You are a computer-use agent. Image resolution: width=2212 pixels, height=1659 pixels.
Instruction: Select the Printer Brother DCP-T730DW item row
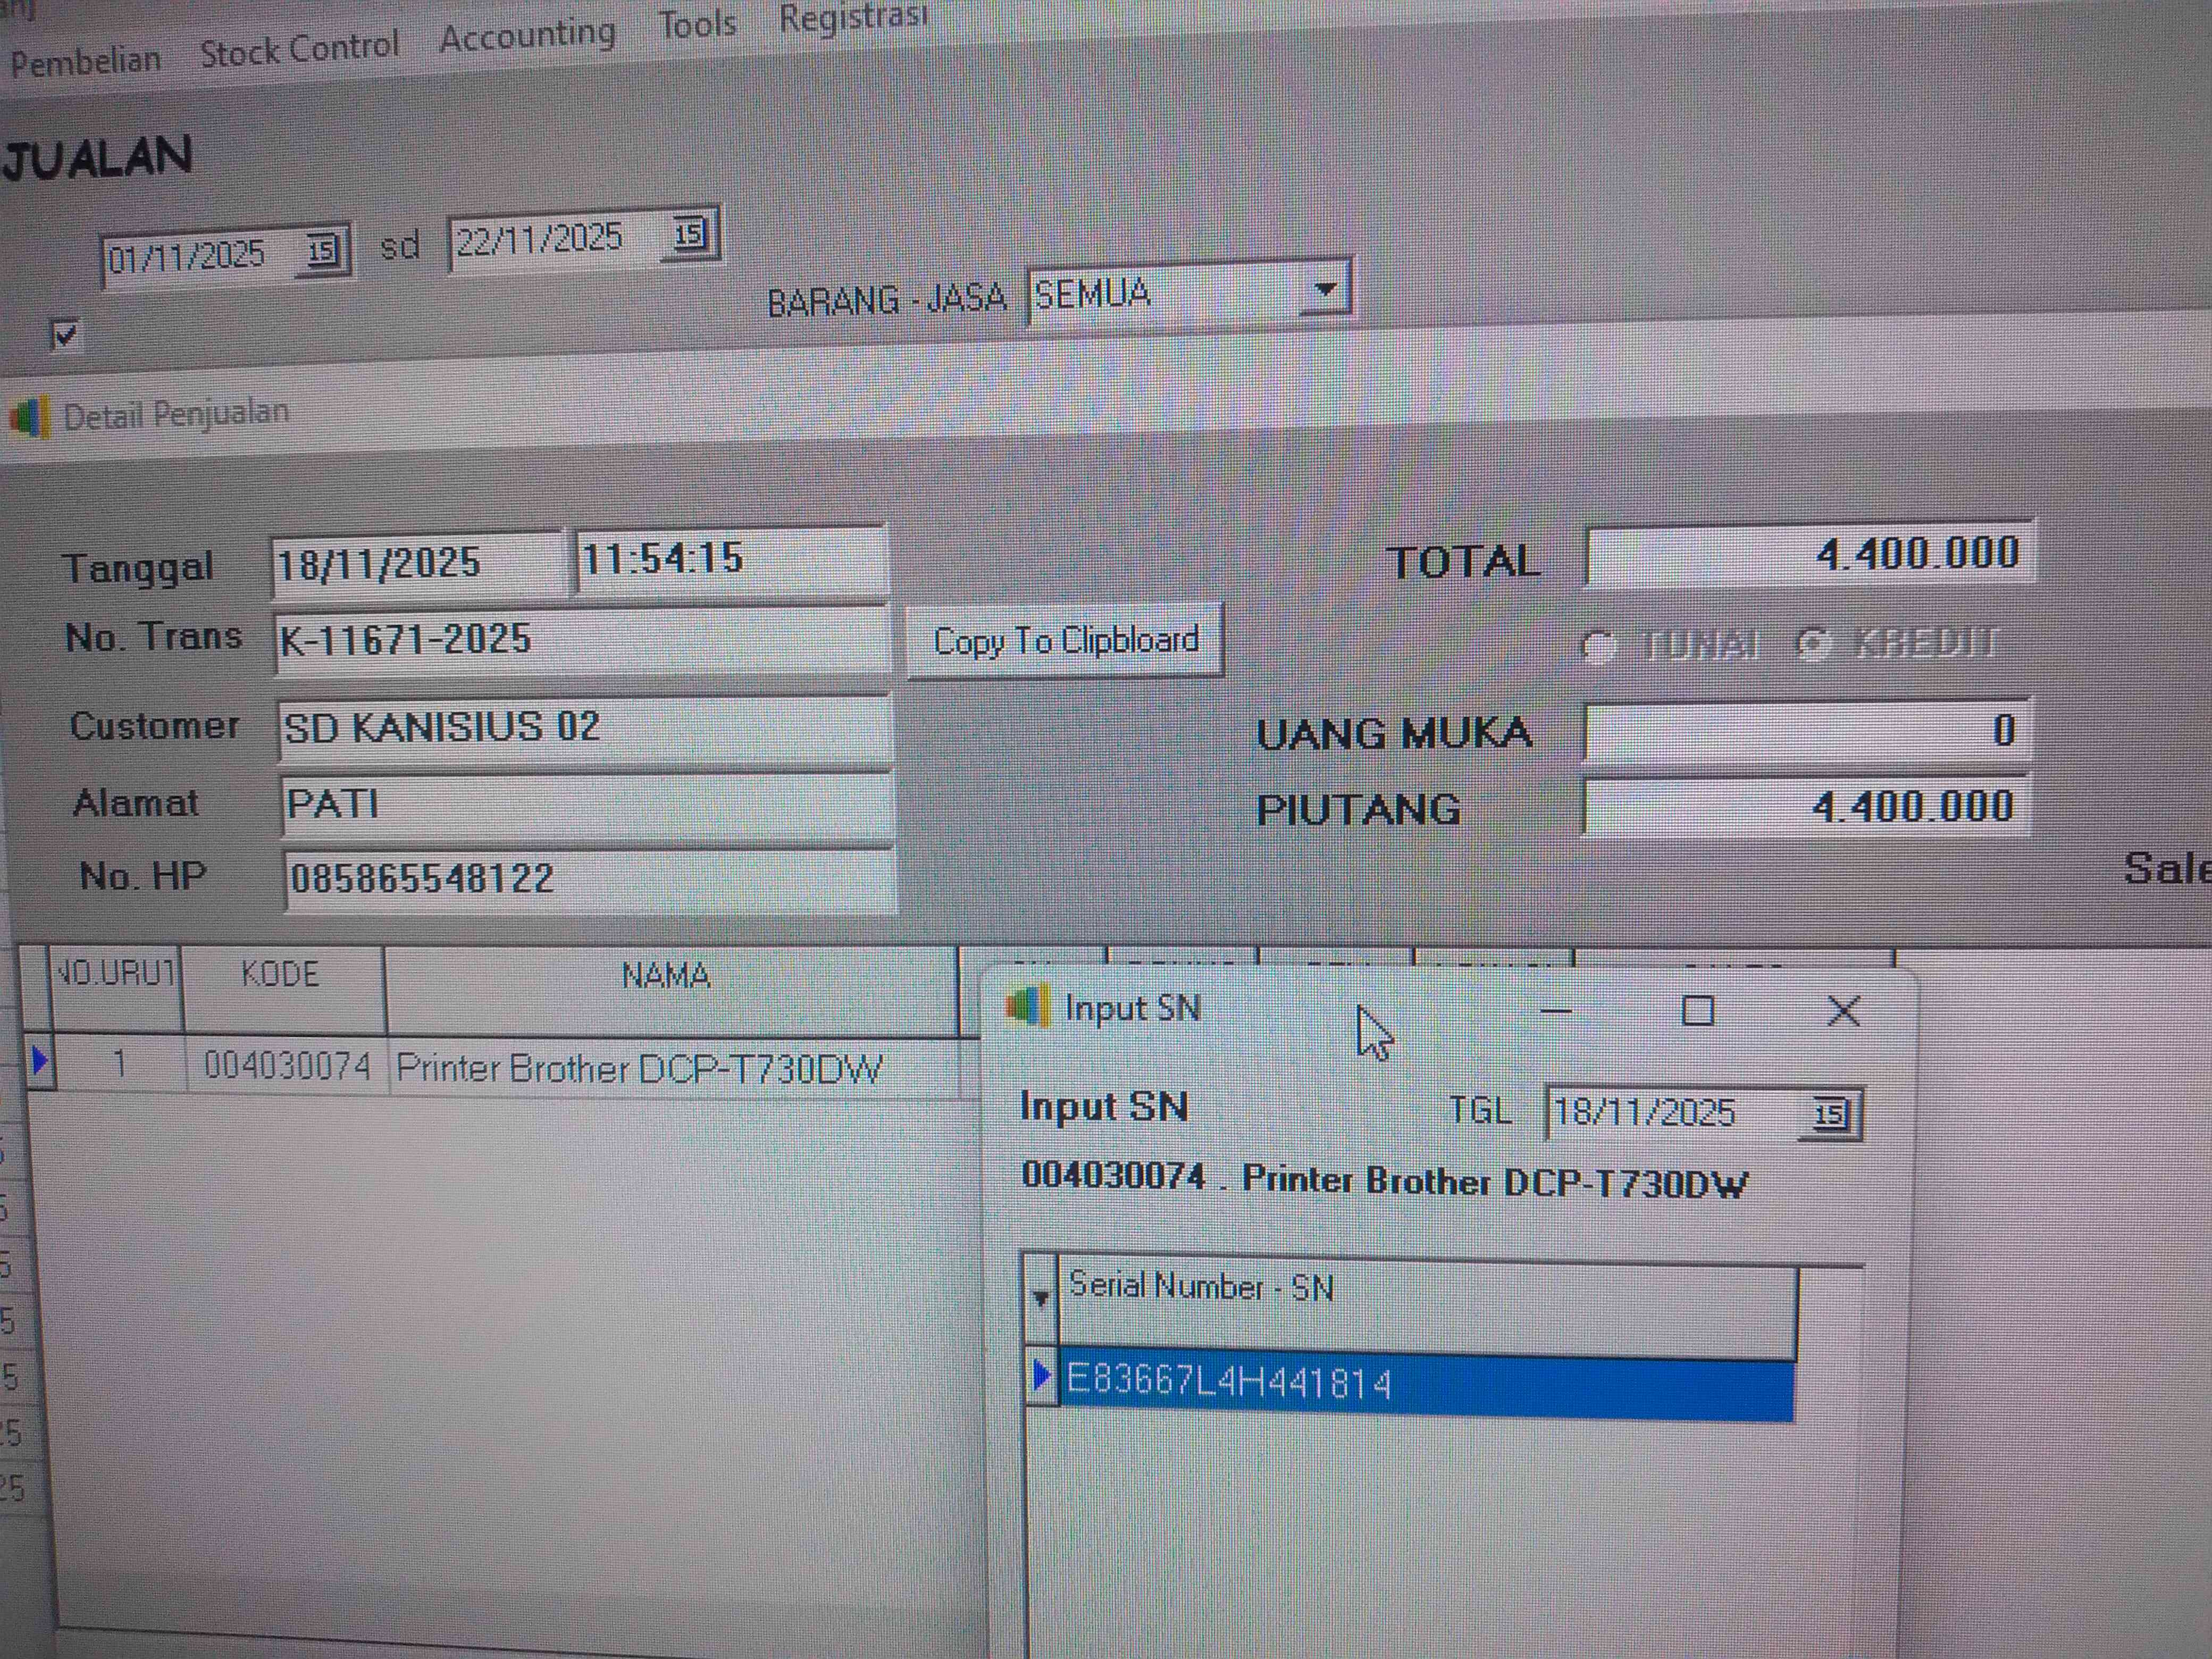pos(640,1069)
